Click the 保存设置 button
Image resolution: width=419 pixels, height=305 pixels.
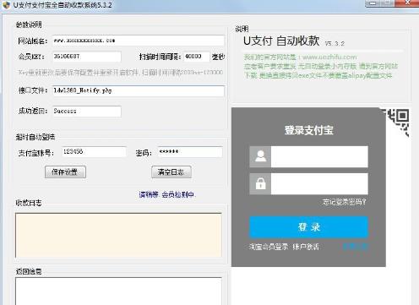point(65,172)
